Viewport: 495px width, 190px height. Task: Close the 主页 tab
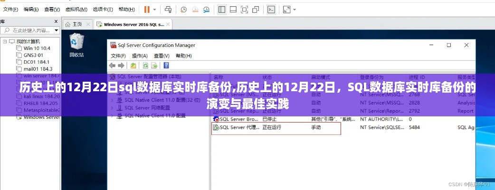pos(88,24)
